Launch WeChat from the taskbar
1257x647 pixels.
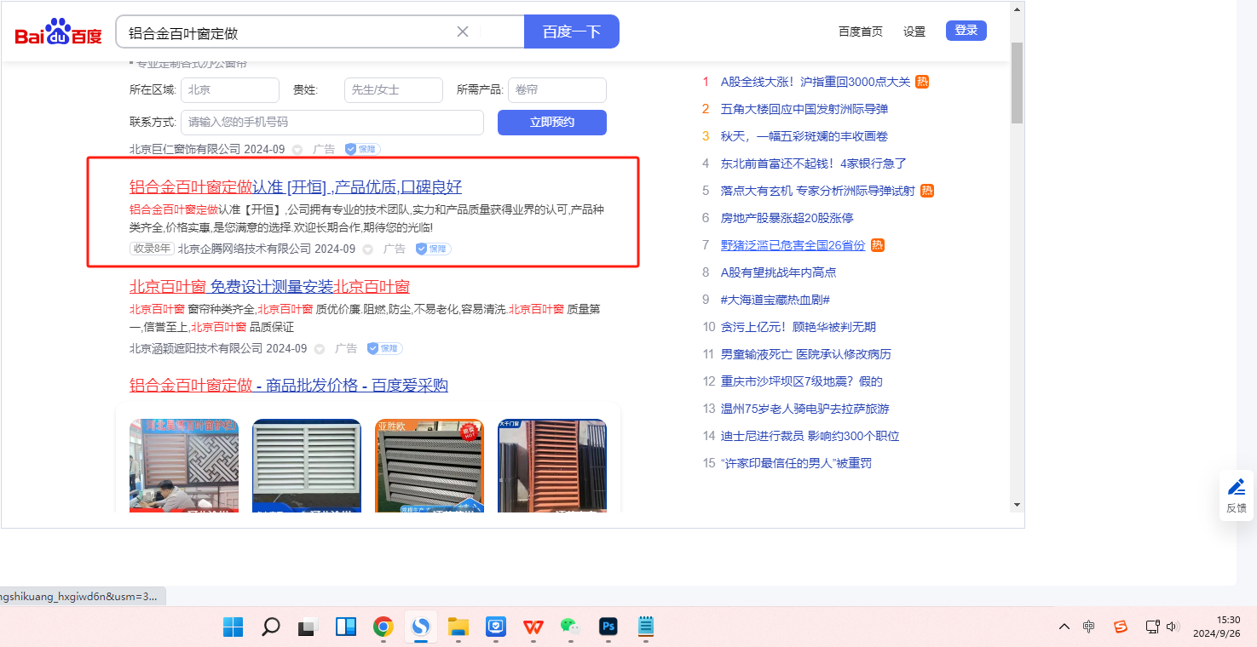click(x=568, y=627)
